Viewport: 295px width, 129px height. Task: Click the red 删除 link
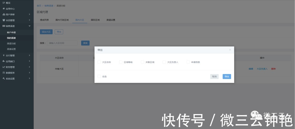coord(273,69)
